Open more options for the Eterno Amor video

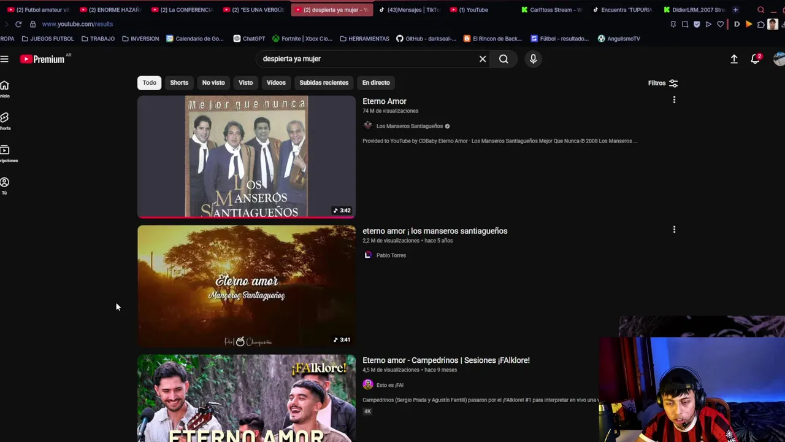point(674,99)
